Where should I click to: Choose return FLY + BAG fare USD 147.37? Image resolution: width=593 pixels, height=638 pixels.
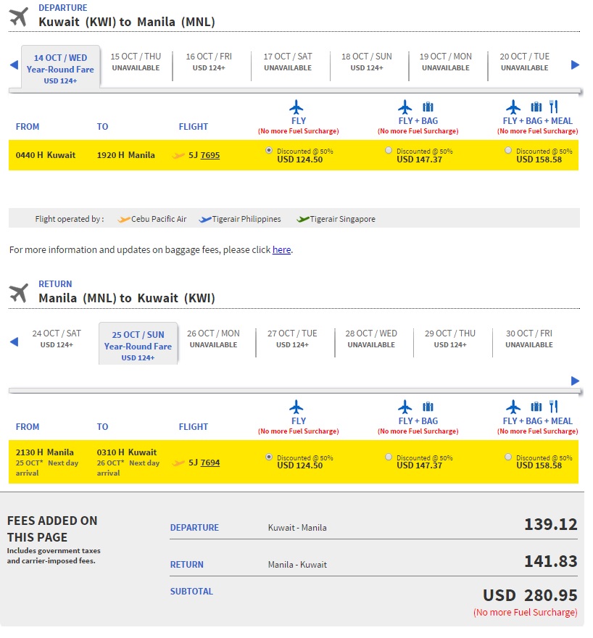tap(389, 457)
